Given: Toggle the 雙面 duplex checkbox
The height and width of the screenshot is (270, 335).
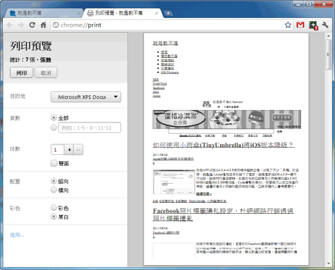Looking at the screenshot, I should tap(54, 163).
